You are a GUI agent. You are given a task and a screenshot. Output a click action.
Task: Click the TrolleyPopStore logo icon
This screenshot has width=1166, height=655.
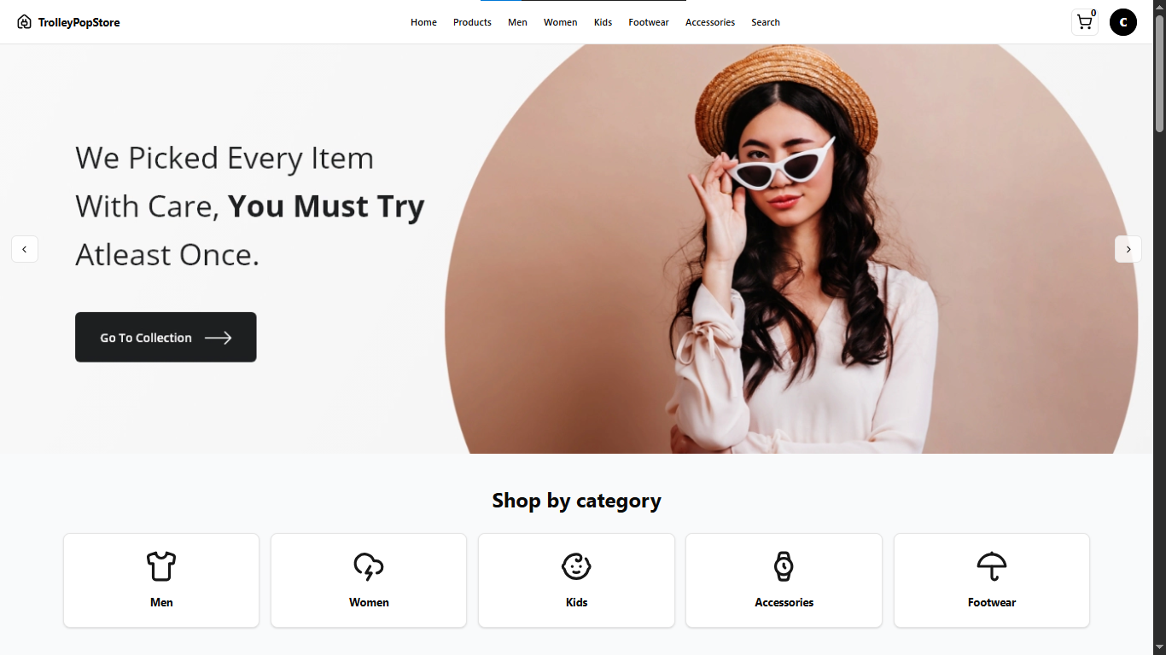(x=24, y=22)
